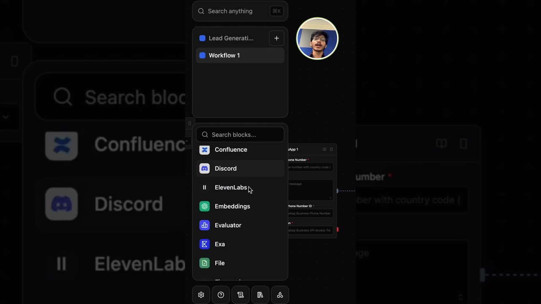541x304 pixels.
Task: Click the red error handle on WhatsApp block
Action: tap(337, 230)
